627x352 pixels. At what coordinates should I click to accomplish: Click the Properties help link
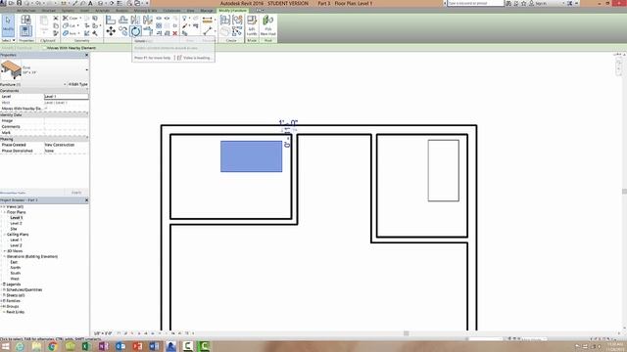(13, 193)
